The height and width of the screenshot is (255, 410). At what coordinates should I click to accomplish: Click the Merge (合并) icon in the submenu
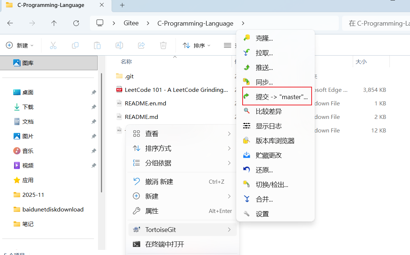coord(247,199)
